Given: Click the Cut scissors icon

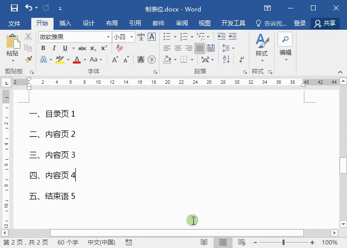Looking at the screenshot, I should pos(28,37).
